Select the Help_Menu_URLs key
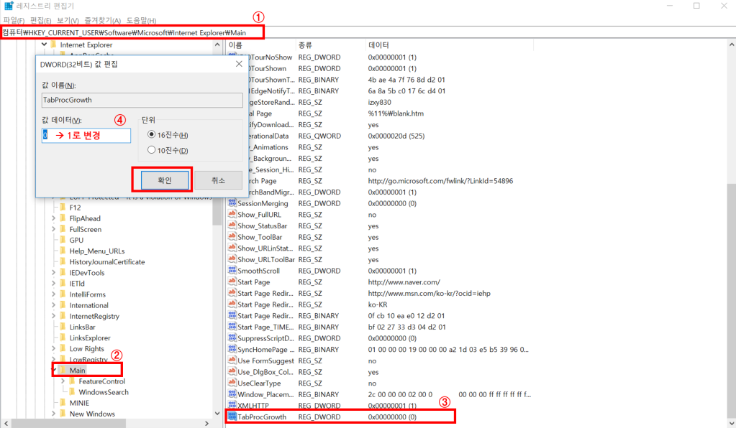This screenshot has height=428, width=736. point(96,251)
